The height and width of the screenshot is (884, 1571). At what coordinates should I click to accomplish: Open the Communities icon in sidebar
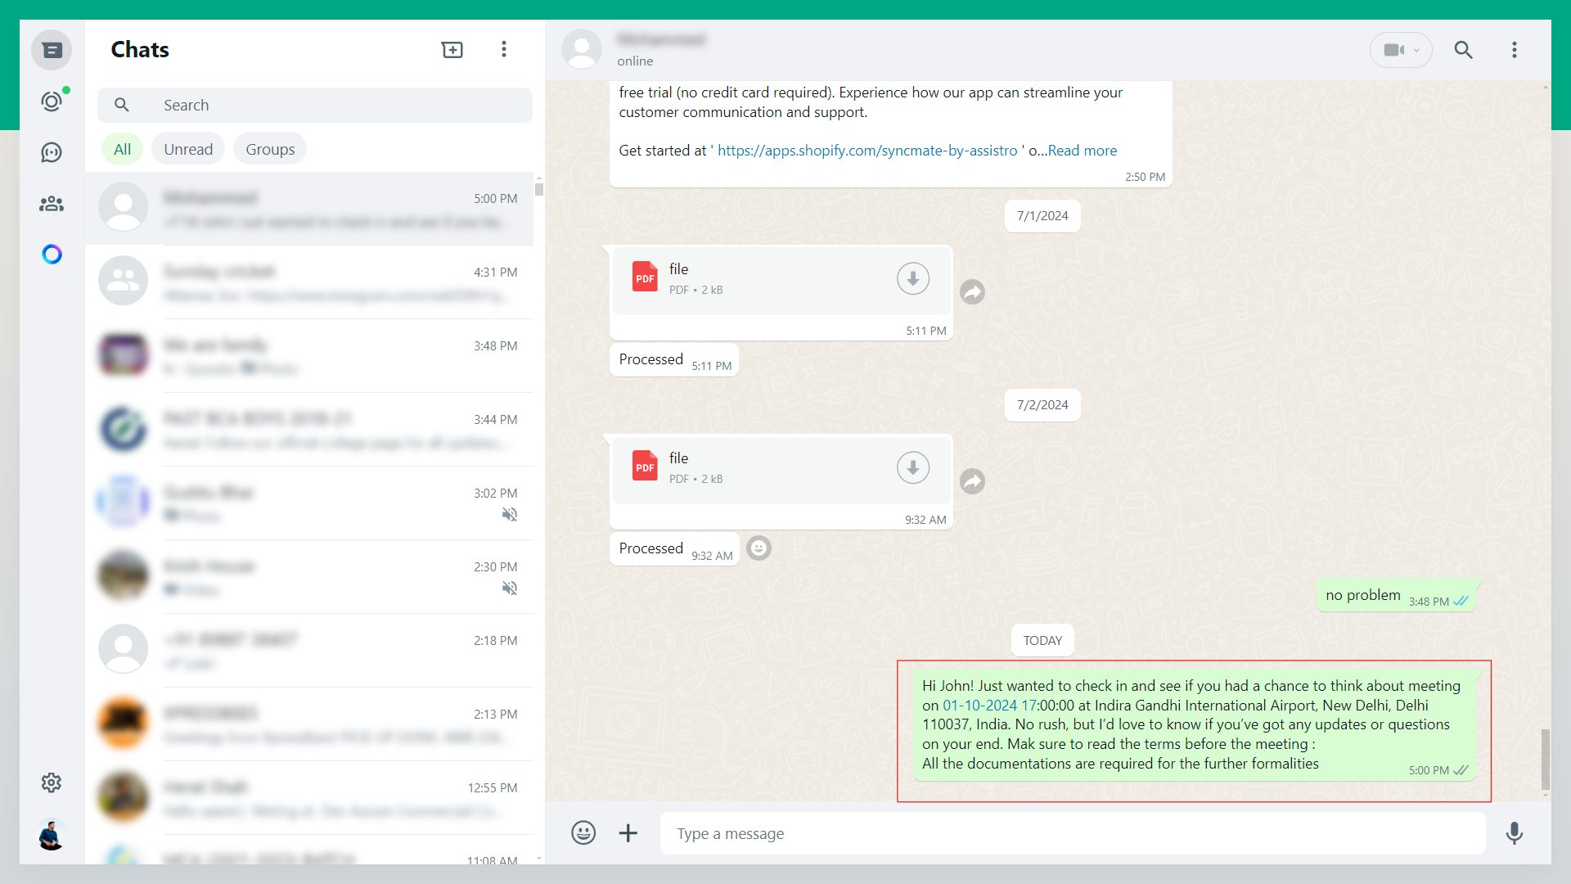point(52,204)
